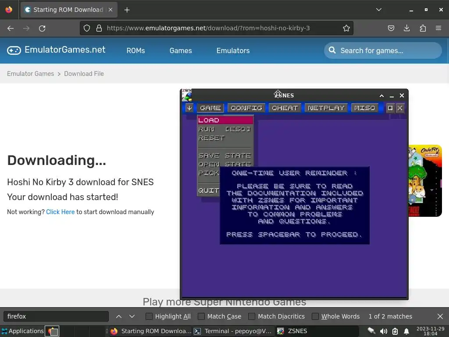The width and height of the screenshot is (449, 337).
Task: Enable the Whole Words checkbox
Action: [x=315, y=316]
